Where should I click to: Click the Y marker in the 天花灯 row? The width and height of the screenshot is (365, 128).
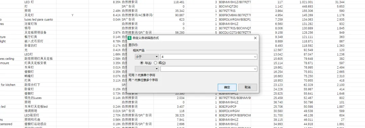pos(72,15)
